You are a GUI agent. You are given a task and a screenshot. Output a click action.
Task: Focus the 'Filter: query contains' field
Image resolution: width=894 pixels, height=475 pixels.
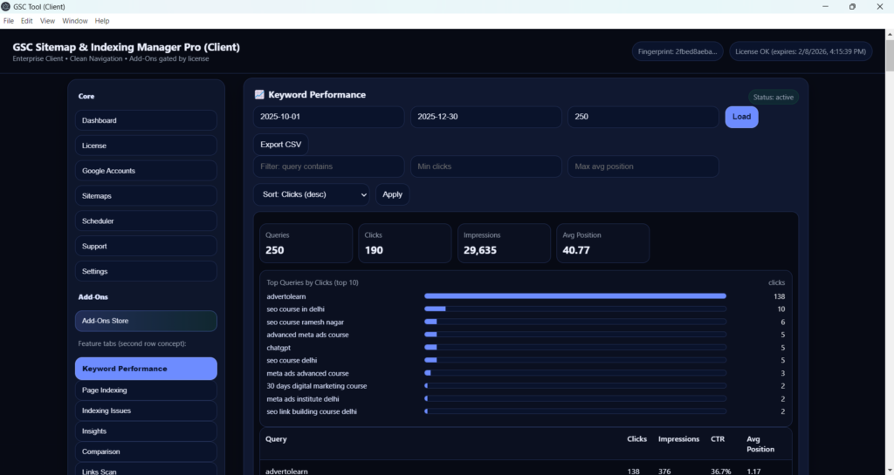tap(328, 166)
